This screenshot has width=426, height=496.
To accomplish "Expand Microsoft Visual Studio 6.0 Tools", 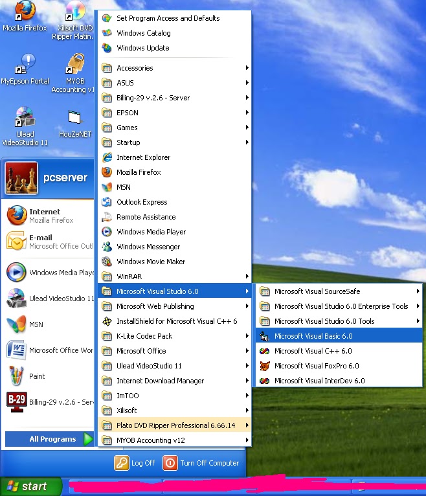I will pyautogui.click(x=339, y=321).
